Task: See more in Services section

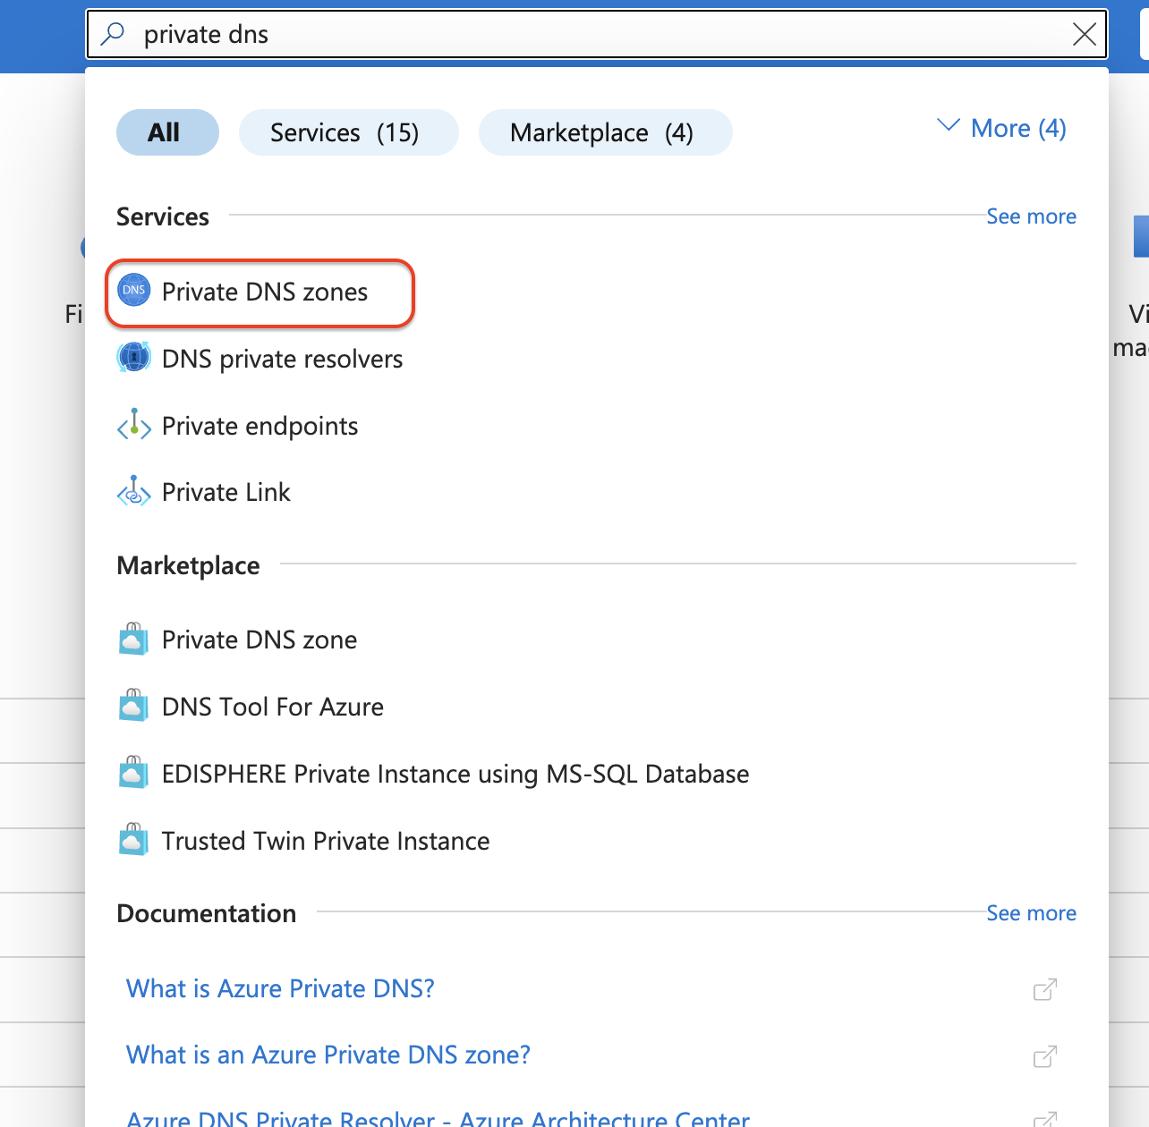Action: (1031, 216)
